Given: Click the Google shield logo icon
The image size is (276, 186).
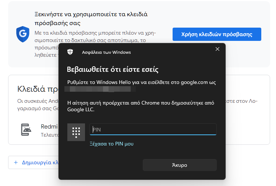Looking at the screenshot, I should (23, 34).
